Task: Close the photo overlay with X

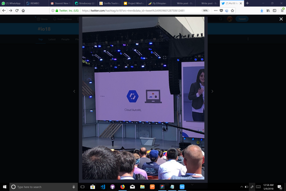Action: 281,19
